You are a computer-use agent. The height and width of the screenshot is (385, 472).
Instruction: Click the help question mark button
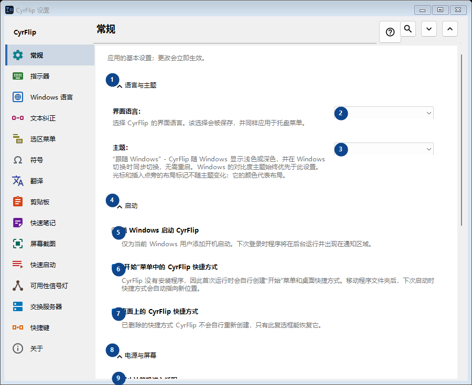(x=390, y=32)
